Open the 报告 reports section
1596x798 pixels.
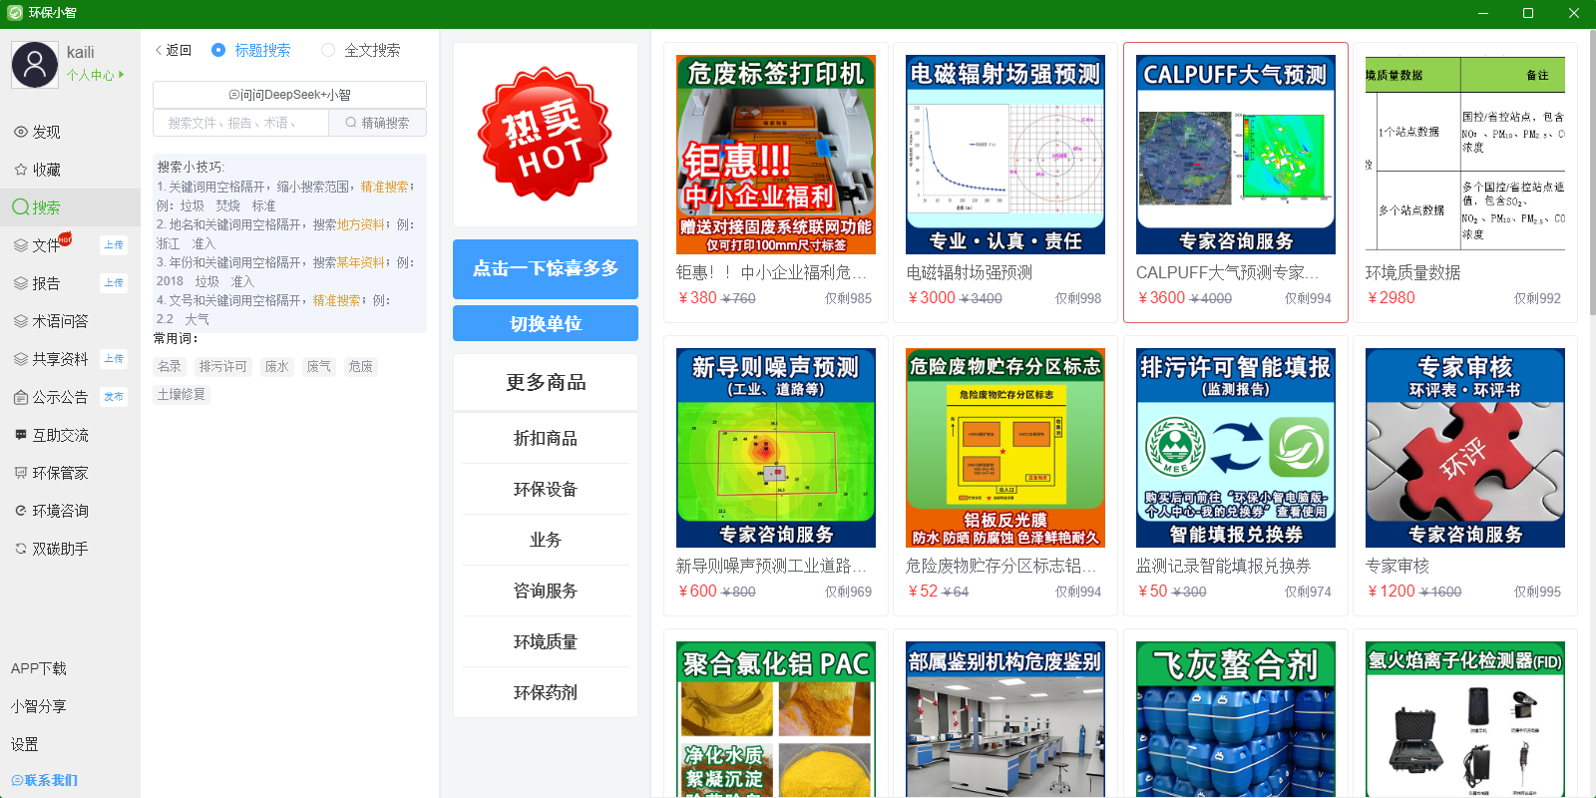click(37, 283)
